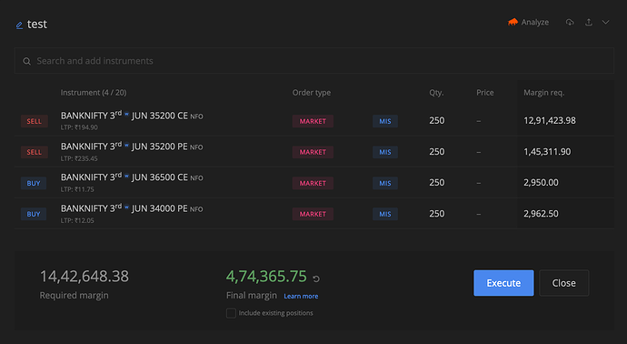Click Instrument (4 / 20) column header
Screen dimensions: 627x344
(94, 93)
